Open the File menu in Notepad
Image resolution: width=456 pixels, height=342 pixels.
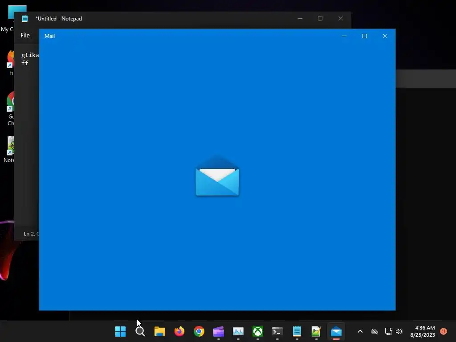pyautogui.click(x=25, y=35)
